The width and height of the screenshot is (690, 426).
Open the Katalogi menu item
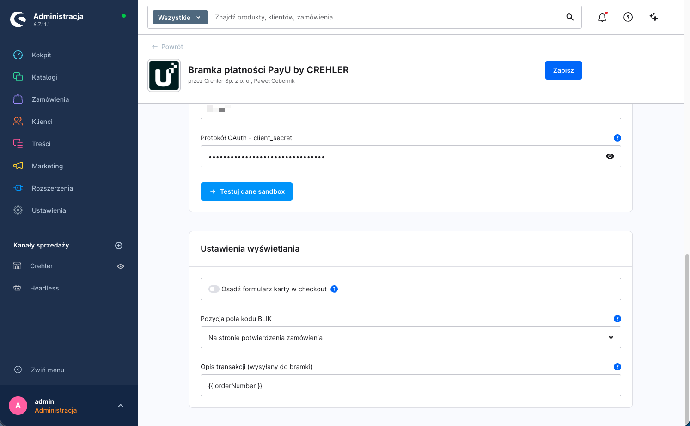pyautogui.click(x=44, y=77)
